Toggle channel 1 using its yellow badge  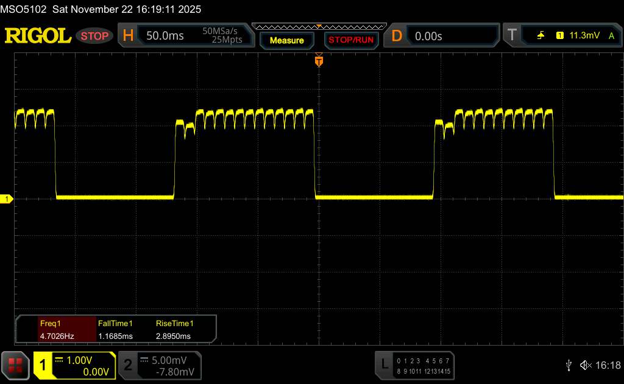point(43,365)
